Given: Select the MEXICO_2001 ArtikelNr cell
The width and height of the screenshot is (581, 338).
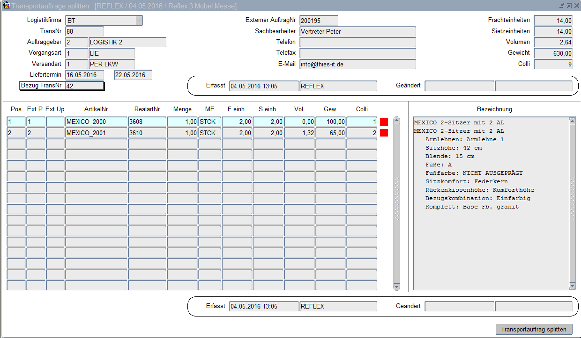Looking at the screenshot, I should click(96, 133).
